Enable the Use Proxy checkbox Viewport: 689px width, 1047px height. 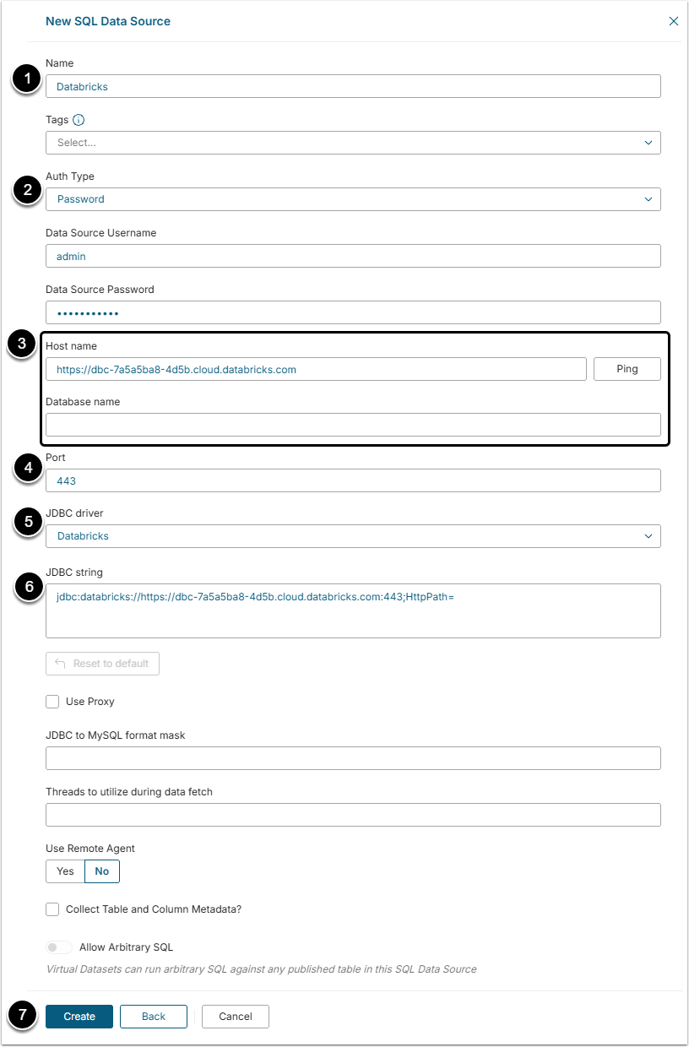pos(52,702)
